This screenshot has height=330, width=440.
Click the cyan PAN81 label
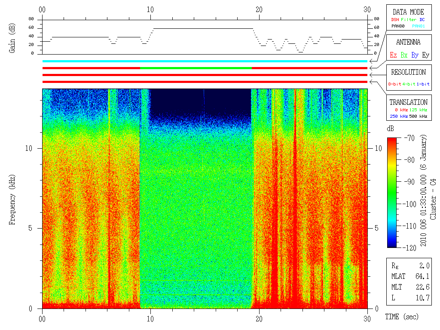[x=419, y=26]
